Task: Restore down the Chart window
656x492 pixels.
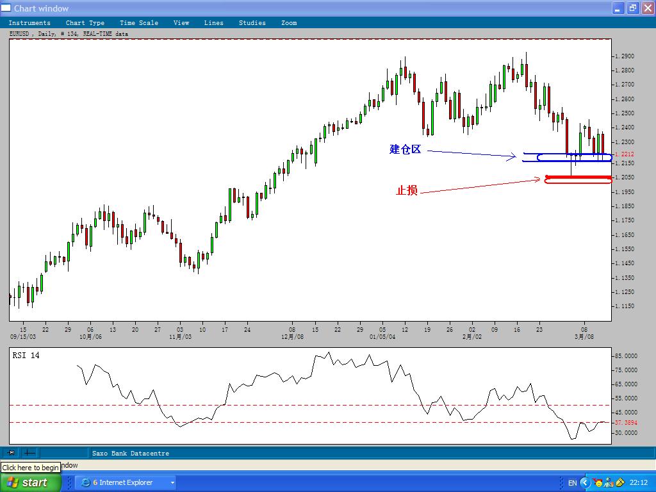Action: [x=632, y=8]
